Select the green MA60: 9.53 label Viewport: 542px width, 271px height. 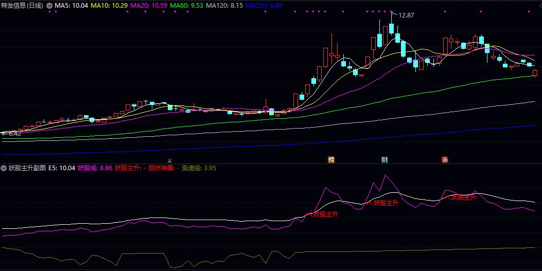(x=187, y=6)
